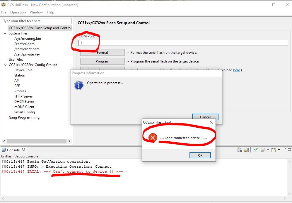The image size is (292, 203).
Task: Click the Format button
Action: point(103,52)
